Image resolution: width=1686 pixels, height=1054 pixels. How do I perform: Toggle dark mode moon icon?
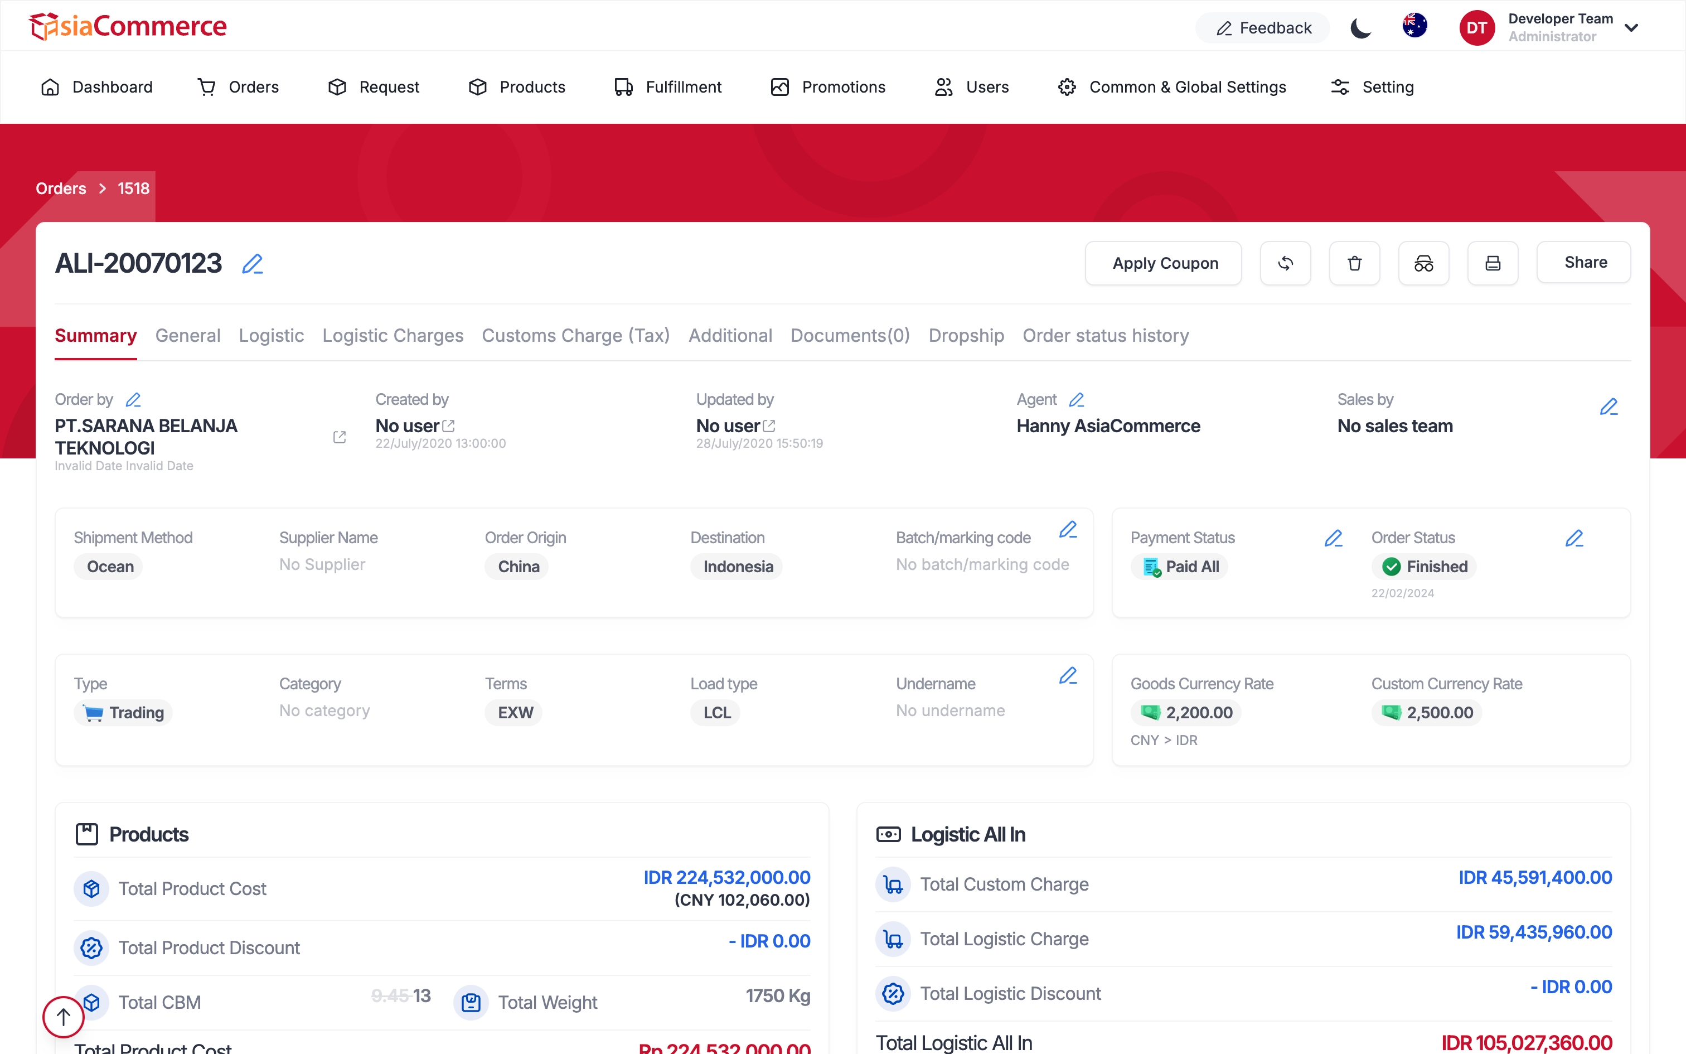coord(1360,28)
